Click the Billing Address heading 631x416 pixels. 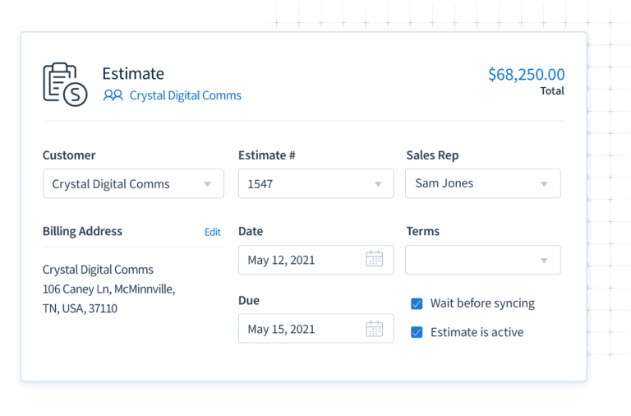click(x=82, y=232)
